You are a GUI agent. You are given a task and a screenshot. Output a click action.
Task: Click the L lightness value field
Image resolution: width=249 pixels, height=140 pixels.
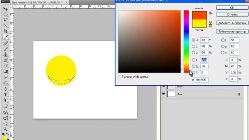coord(234,40)
